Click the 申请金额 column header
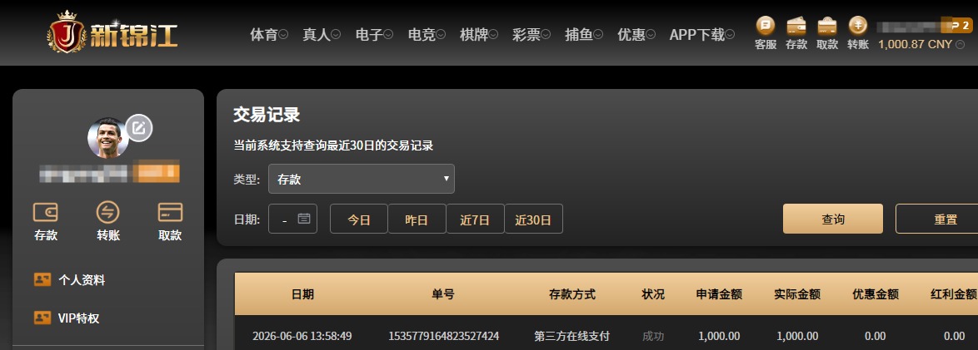This screenshot has height=350, width=978. [719, 294]
